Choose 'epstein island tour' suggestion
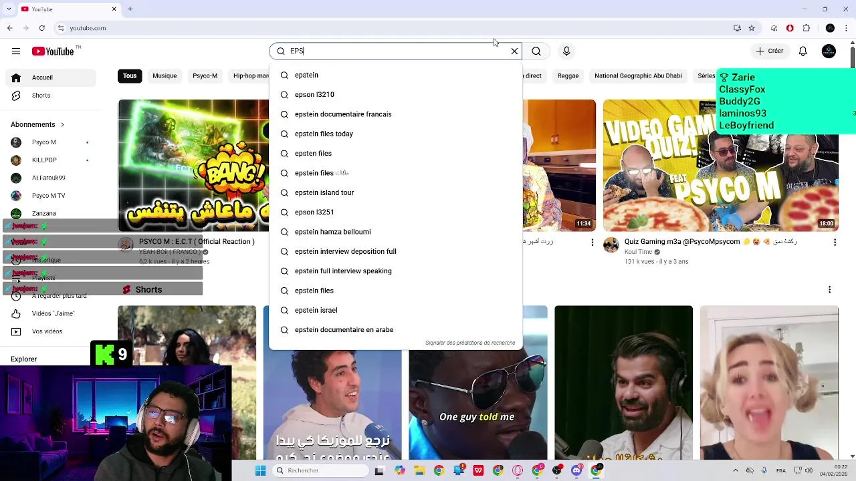The height and width of the screenshot is (481, 856). tap(395, 192)
